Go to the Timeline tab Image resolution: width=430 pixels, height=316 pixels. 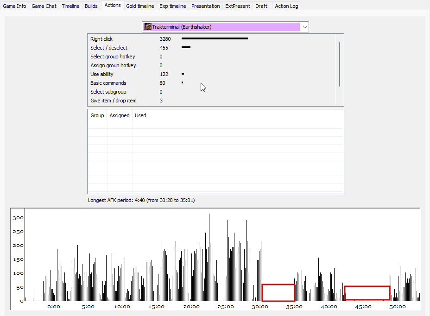tap(70, 6)
